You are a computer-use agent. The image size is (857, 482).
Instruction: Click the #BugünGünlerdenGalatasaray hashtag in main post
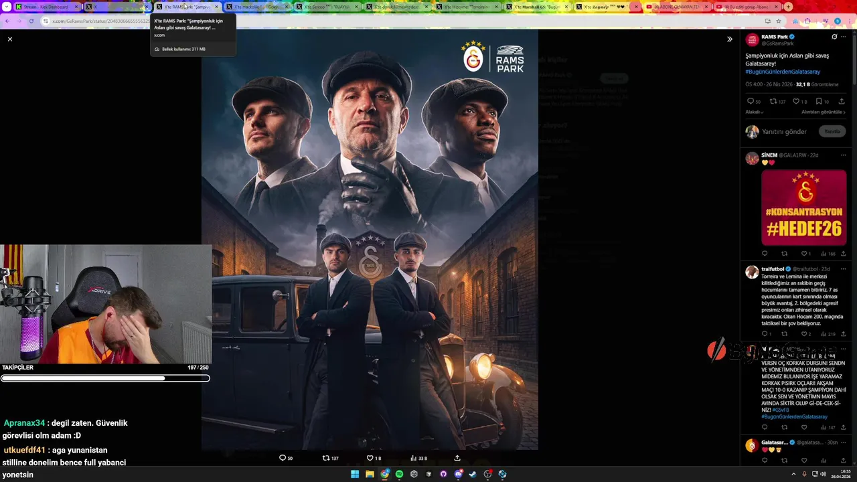tap(783, 72)
